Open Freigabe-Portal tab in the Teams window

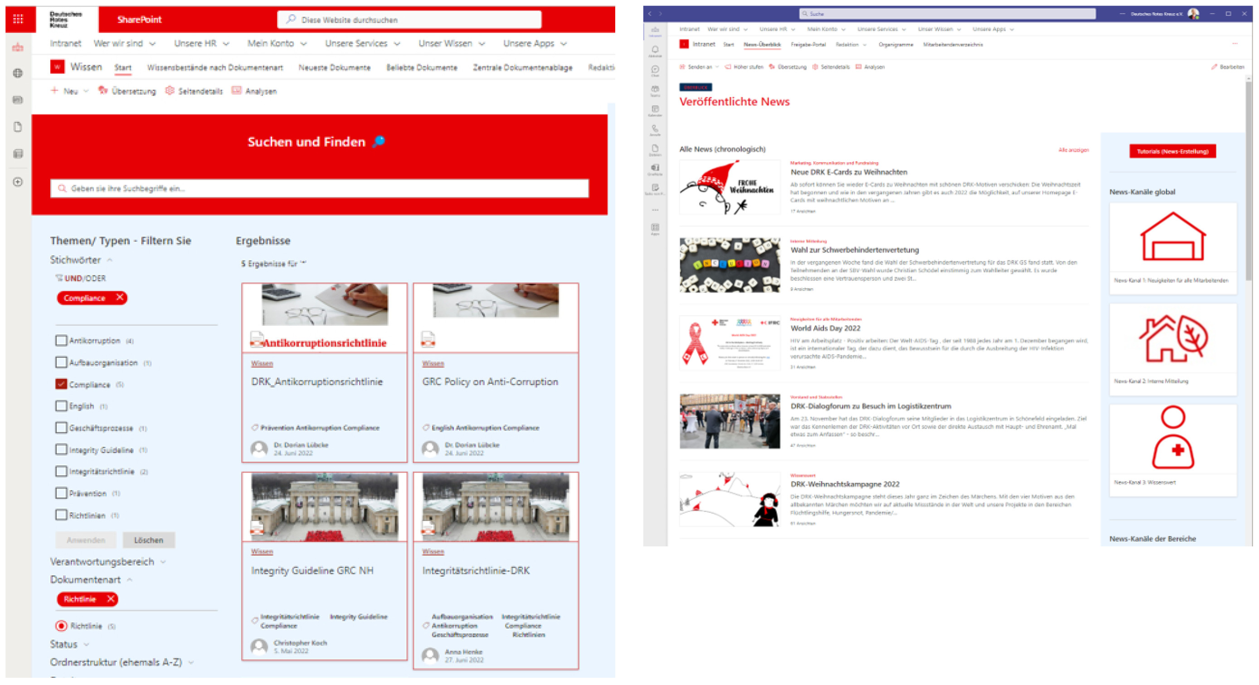click(x=808, y=44)
